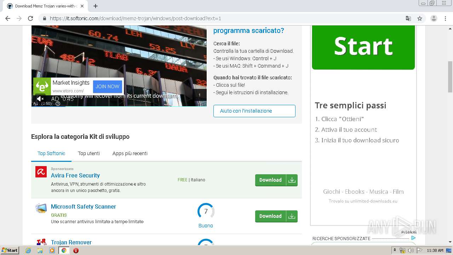
Task: Reload the current page
Action: coord(30,18)
